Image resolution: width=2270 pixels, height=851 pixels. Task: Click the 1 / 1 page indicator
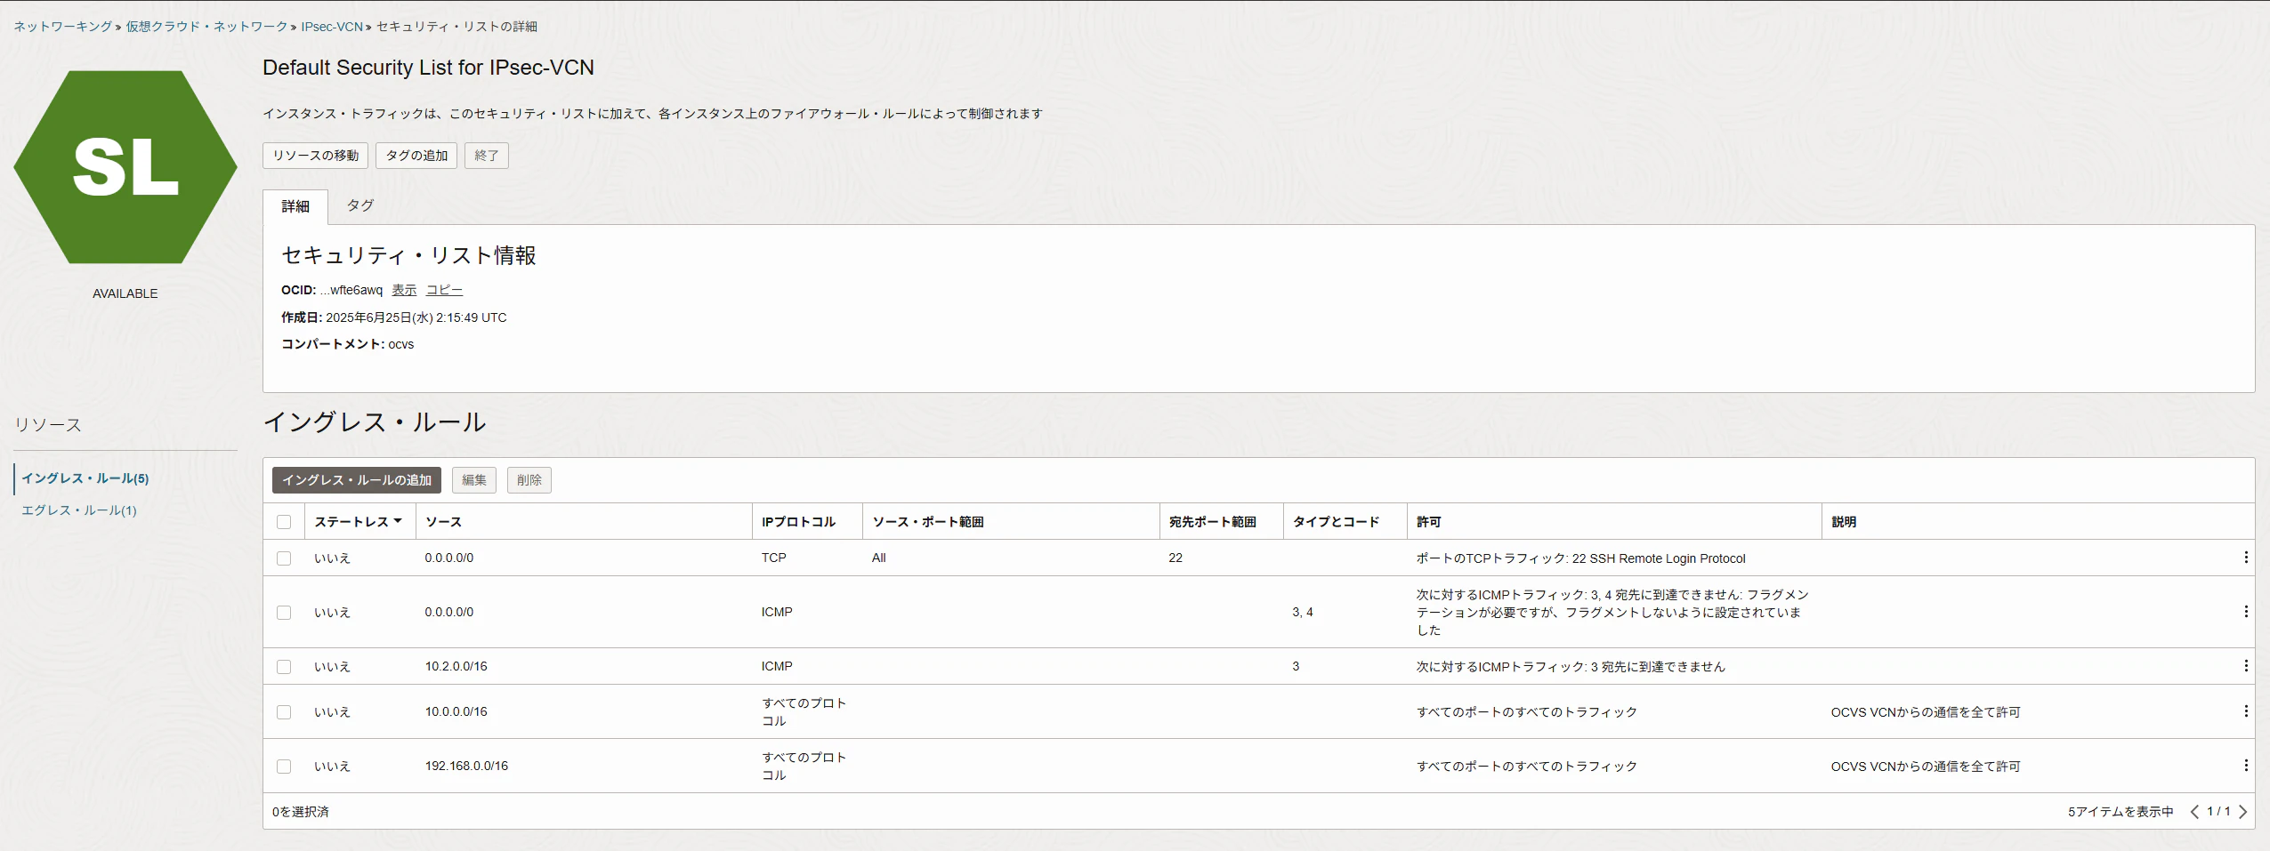tap(2218, 812)
